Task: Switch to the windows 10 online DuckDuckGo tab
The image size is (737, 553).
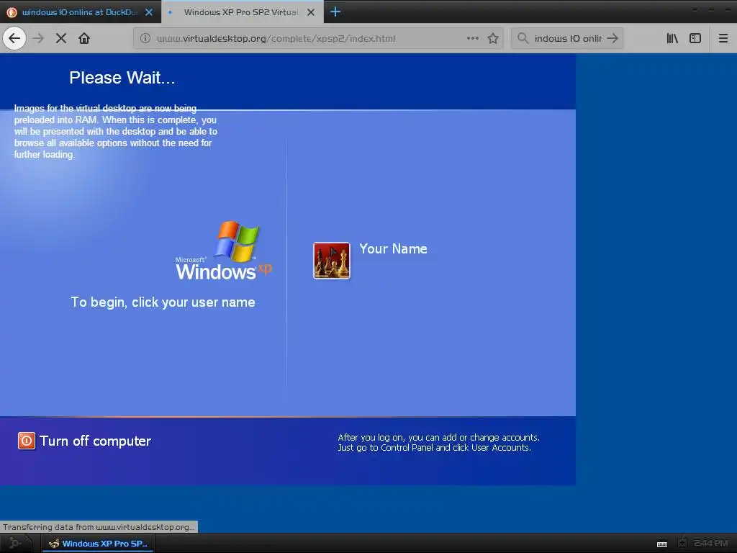Action: (81, 12)
